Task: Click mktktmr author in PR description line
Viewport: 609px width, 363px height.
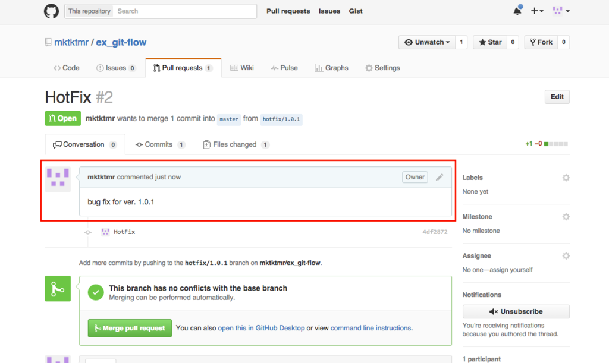Action: [100, 119]
